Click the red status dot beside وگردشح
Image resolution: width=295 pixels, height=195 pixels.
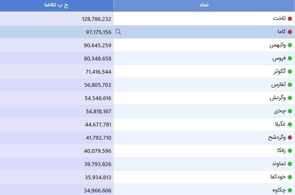[290, 138]
